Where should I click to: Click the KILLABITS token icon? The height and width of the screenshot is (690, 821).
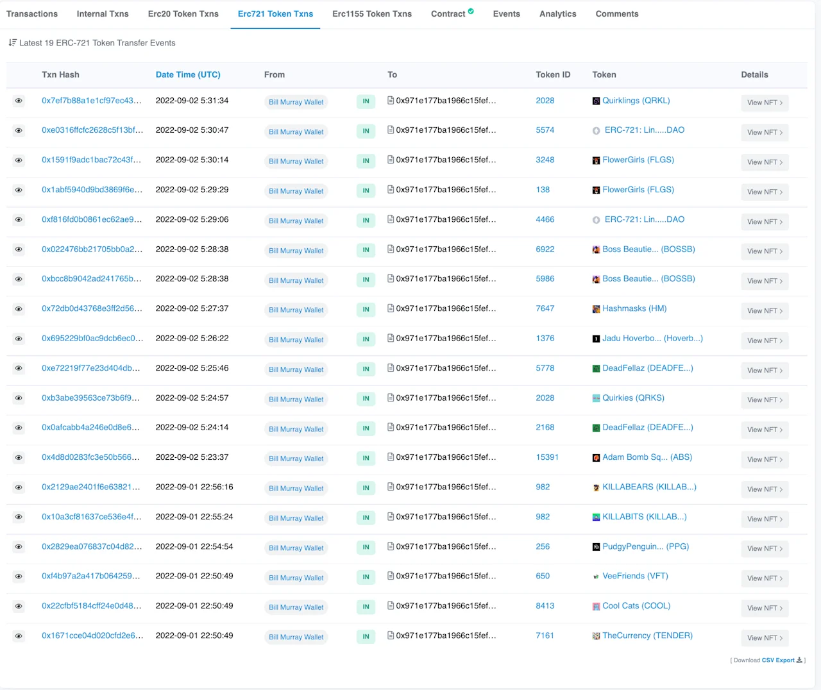point(597,517)
